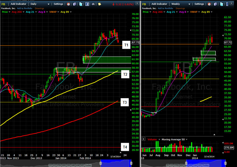
Task: Click the binoculars icon in Daily chart toolbar
Action: click(x=93, y=4)
